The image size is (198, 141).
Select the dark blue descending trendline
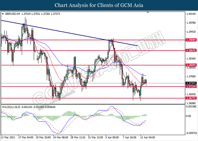(69, 33)
